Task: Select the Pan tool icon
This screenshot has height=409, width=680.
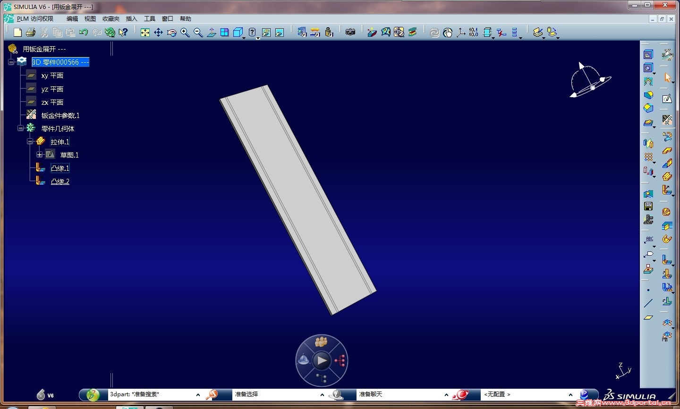Action: pyautogui.click(x=158, y=32)
